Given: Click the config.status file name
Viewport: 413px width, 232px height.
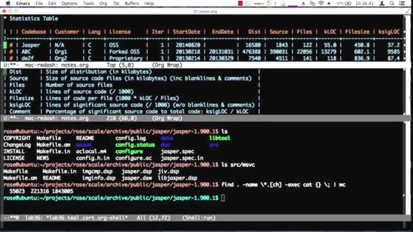Looking at the screenshot, I should click(x=135, y=145).
